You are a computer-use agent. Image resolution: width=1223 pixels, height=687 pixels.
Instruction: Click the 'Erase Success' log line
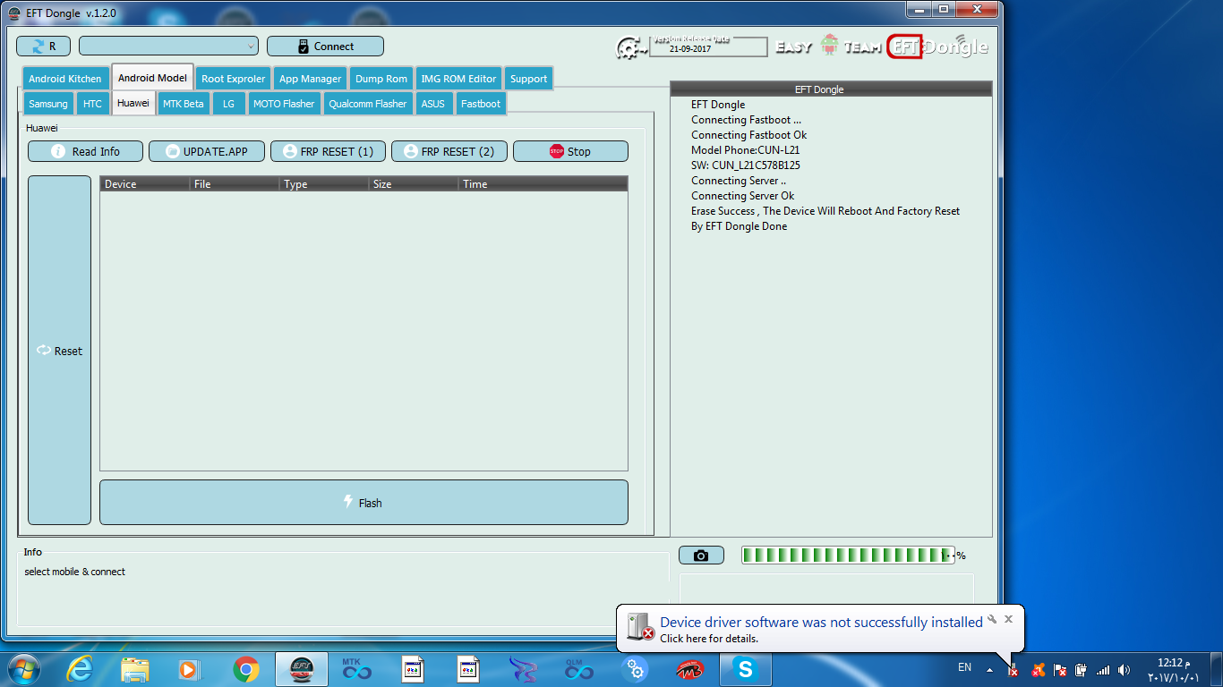click(x=825, y=211)
